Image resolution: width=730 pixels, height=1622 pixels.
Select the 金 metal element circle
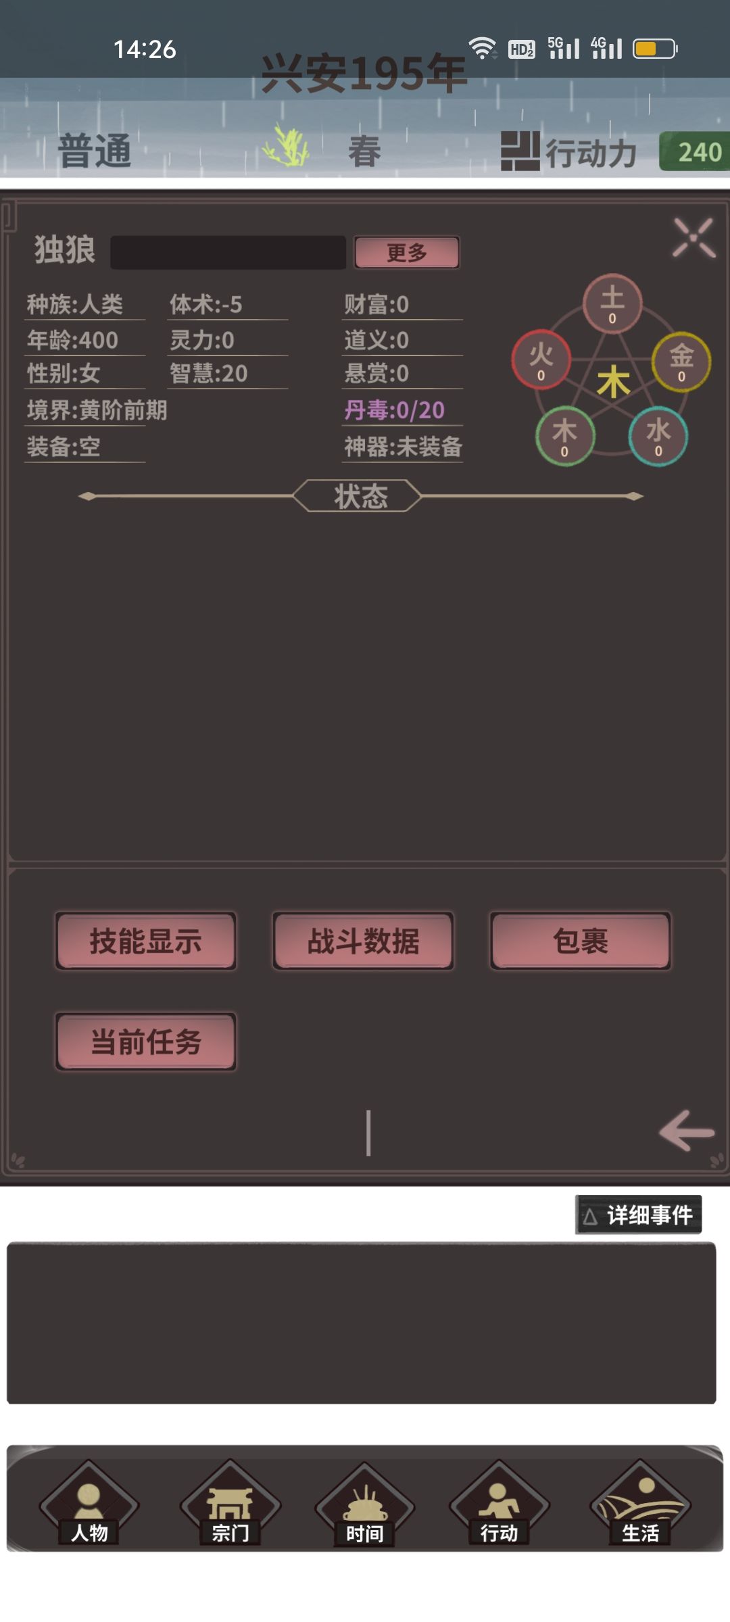tap(681, 362)
